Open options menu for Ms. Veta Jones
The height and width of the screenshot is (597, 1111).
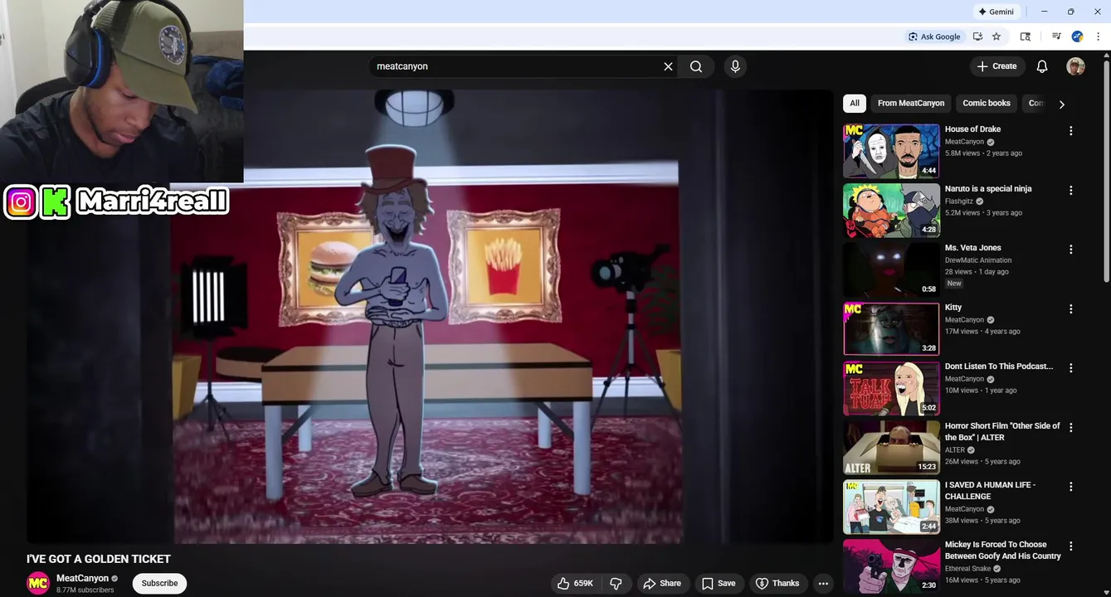click(x=1070, y=250)
